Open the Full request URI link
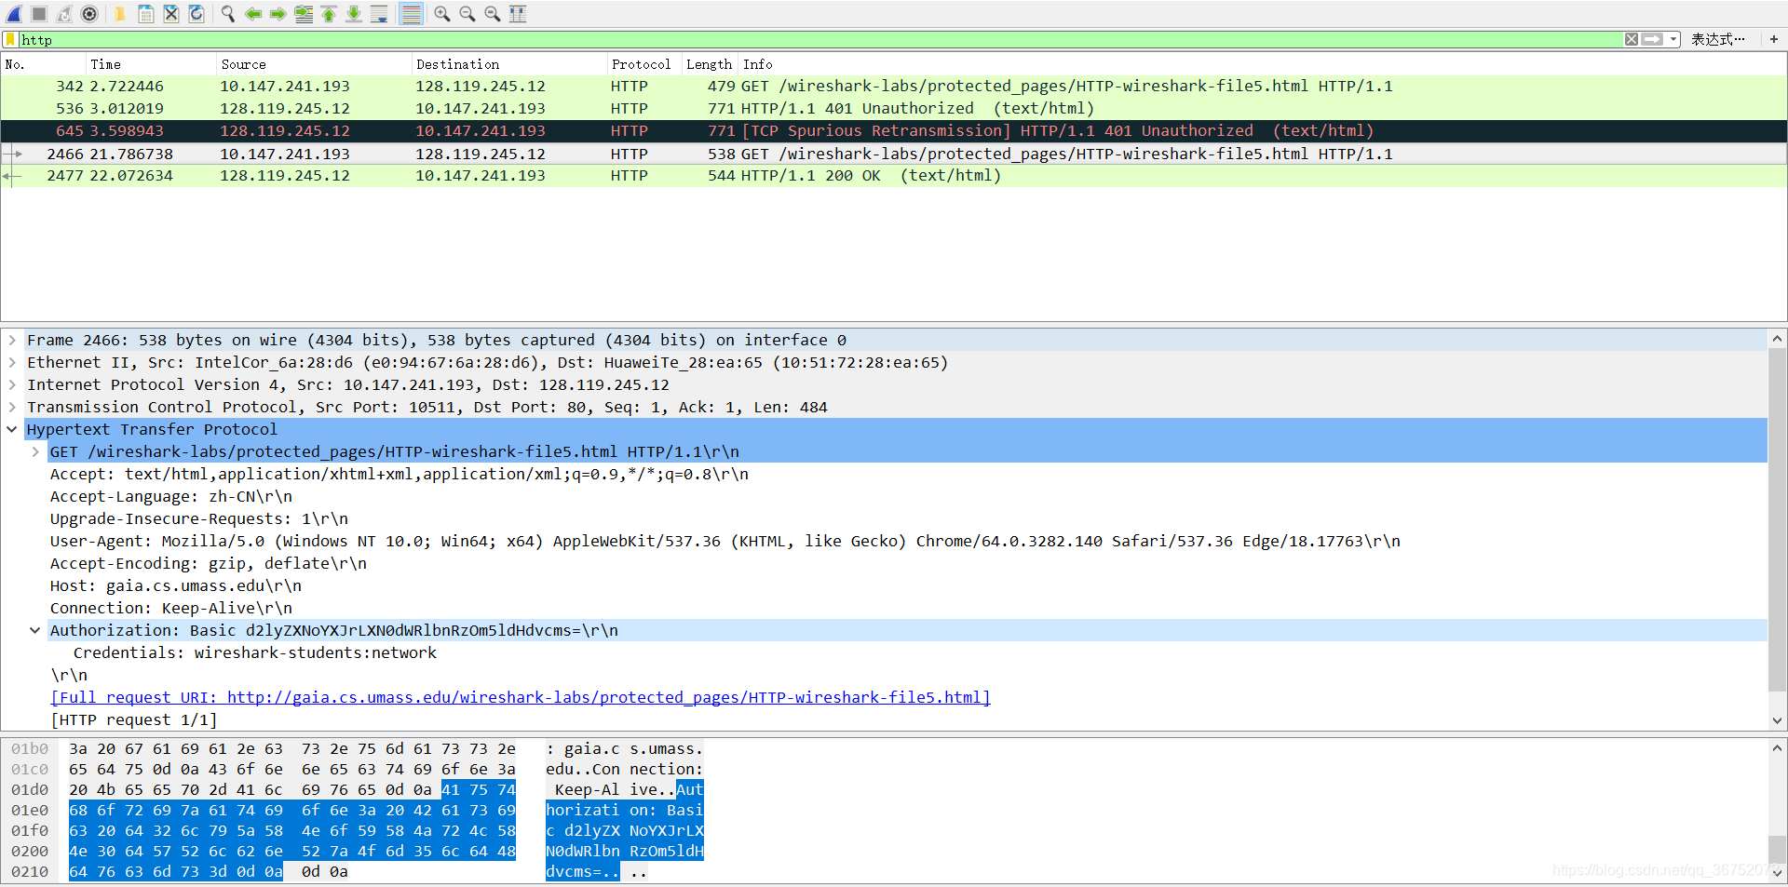This screenshot has width=1788, height=887. pos(521,698)
